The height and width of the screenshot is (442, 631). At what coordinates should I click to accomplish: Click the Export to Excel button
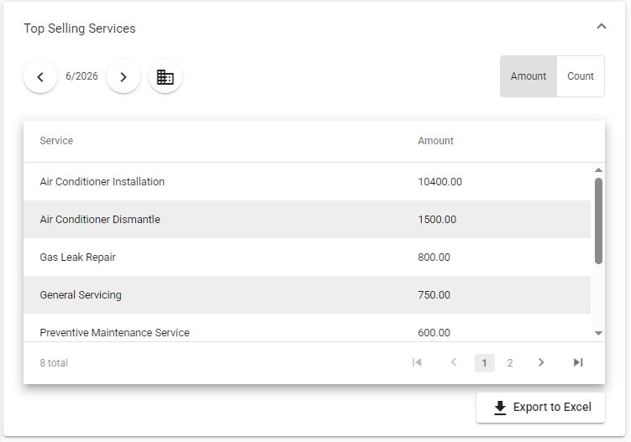(x=540, y=408)
